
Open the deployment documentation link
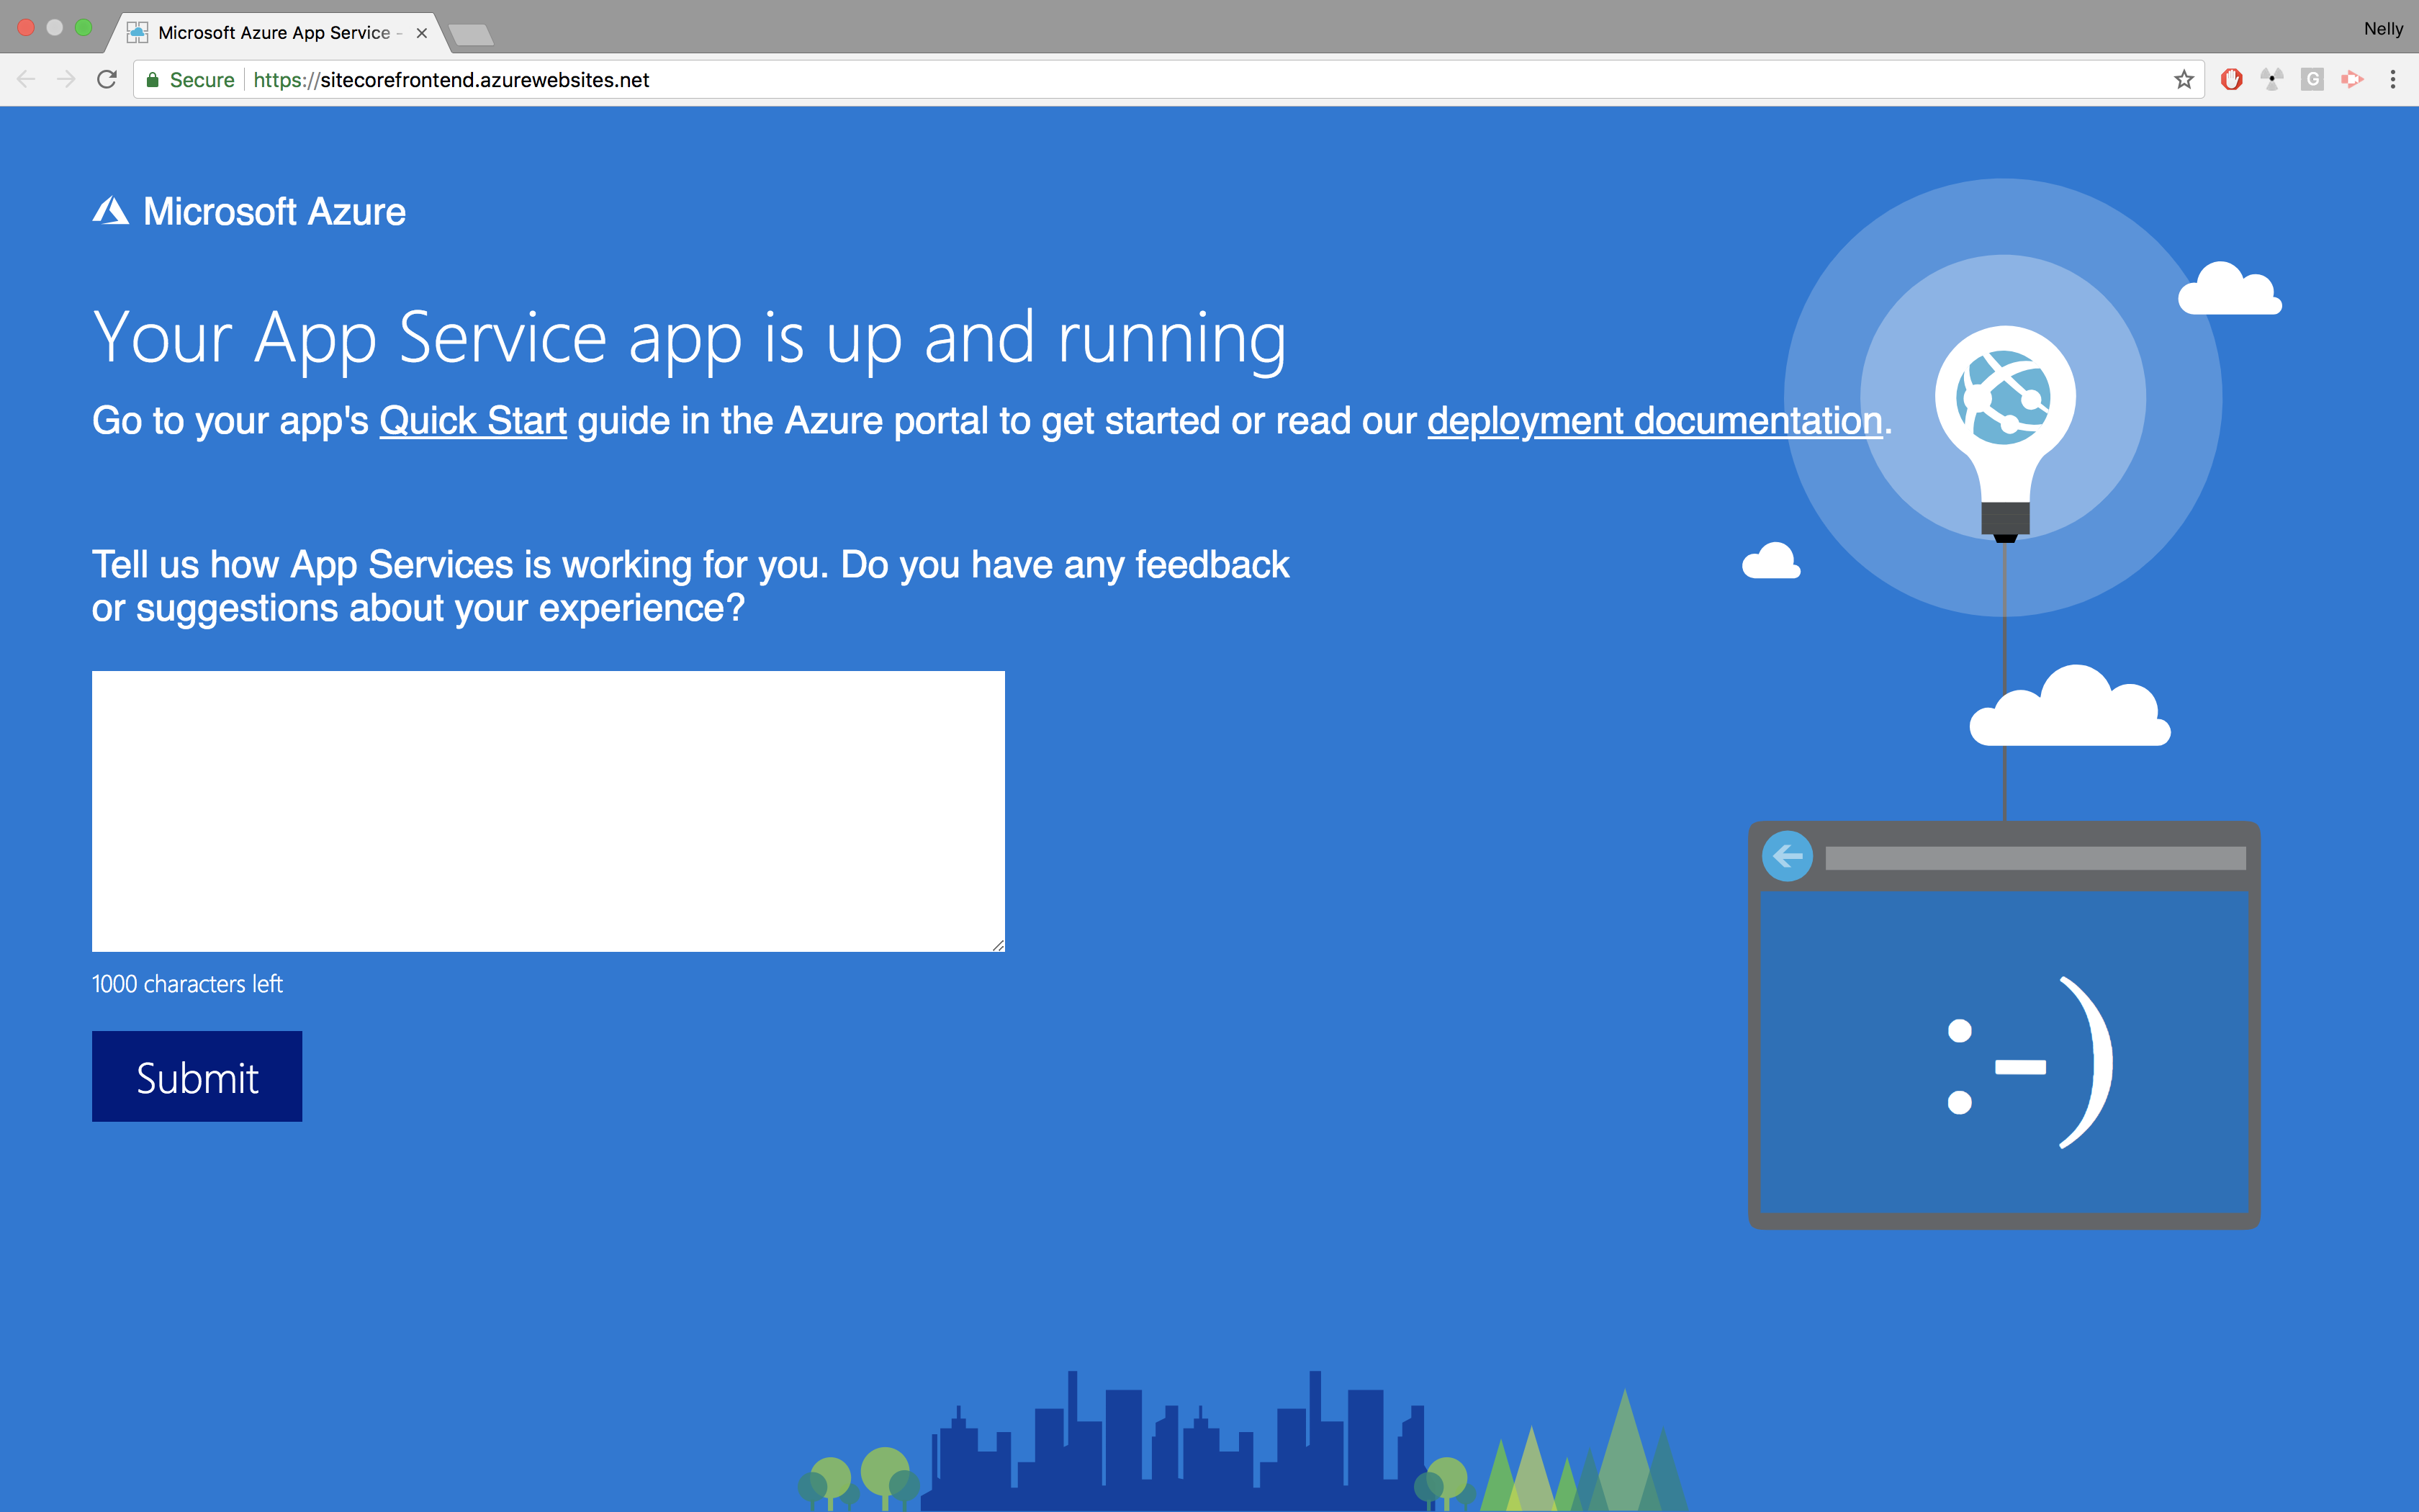click(x=1654, y=421)
